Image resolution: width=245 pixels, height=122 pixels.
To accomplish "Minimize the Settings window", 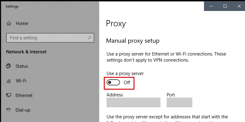I will pos(211,6).
